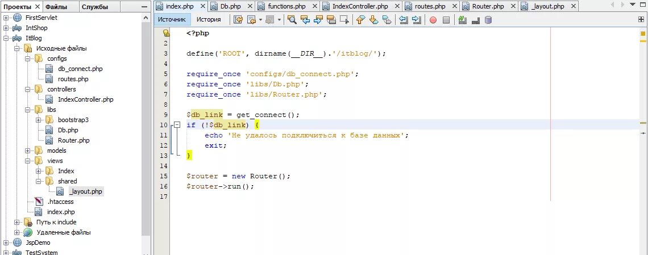This screenshot has width=648, height=255.
Task: Click the black stepped bars toolbar icon
Action: (x=475, y=19)
